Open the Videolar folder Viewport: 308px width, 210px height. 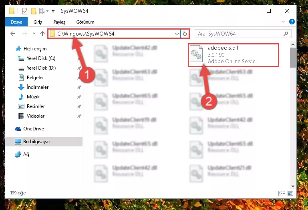pyautogui.click(x=31, y=116)
